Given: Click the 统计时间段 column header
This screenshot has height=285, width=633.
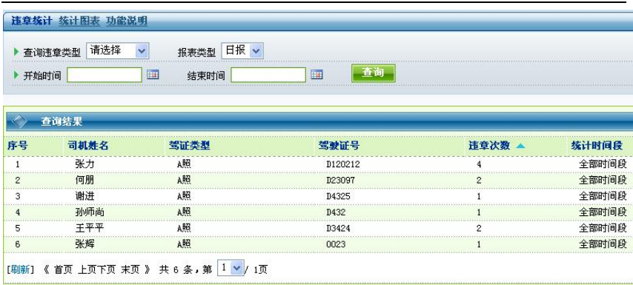Looking at the screenshot, I should click(597, 146).
